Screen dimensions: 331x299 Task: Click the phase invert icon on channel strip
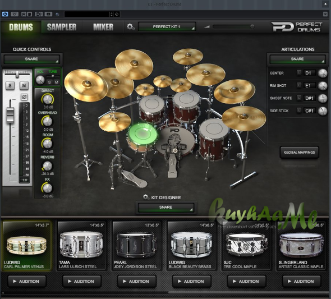(24, 97)
